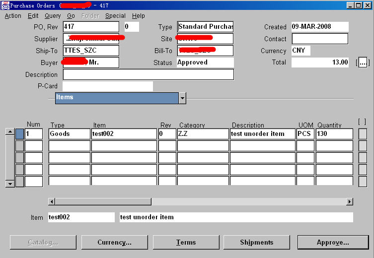Click the Approve... button
This screenshot has height=258, width=374.
(x=333, y=242)
